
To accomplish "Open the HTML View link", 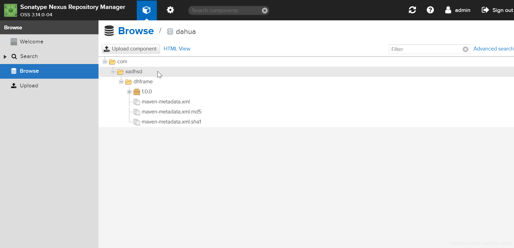I will coord(177,49).
